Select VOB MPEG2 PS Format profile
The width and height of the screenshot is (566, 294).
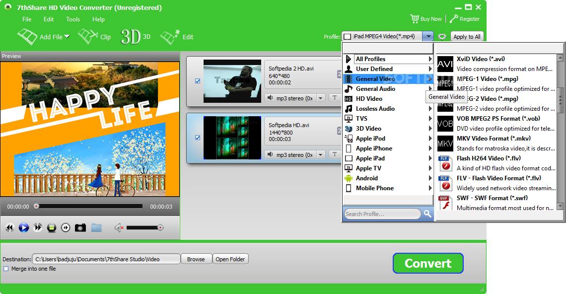tap(496, 124)
